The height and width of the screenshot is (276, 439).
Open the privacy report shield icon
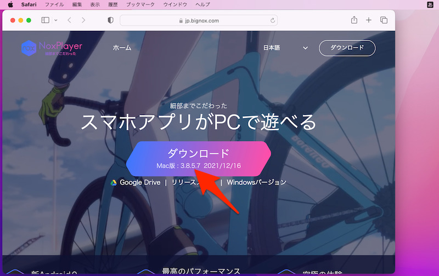[110, 20]
